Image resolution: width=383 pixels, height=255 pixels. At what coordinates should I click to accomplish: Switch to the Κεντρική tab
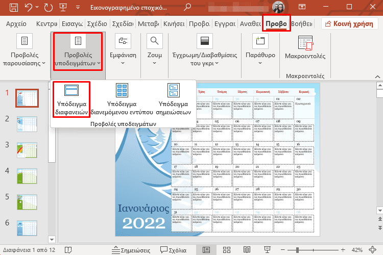(46, 23)
